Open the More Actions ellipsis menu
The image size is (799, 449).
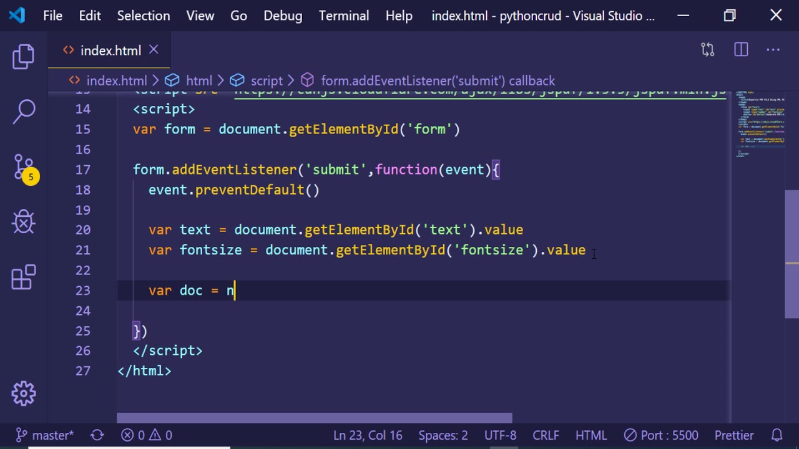(773, 50)
